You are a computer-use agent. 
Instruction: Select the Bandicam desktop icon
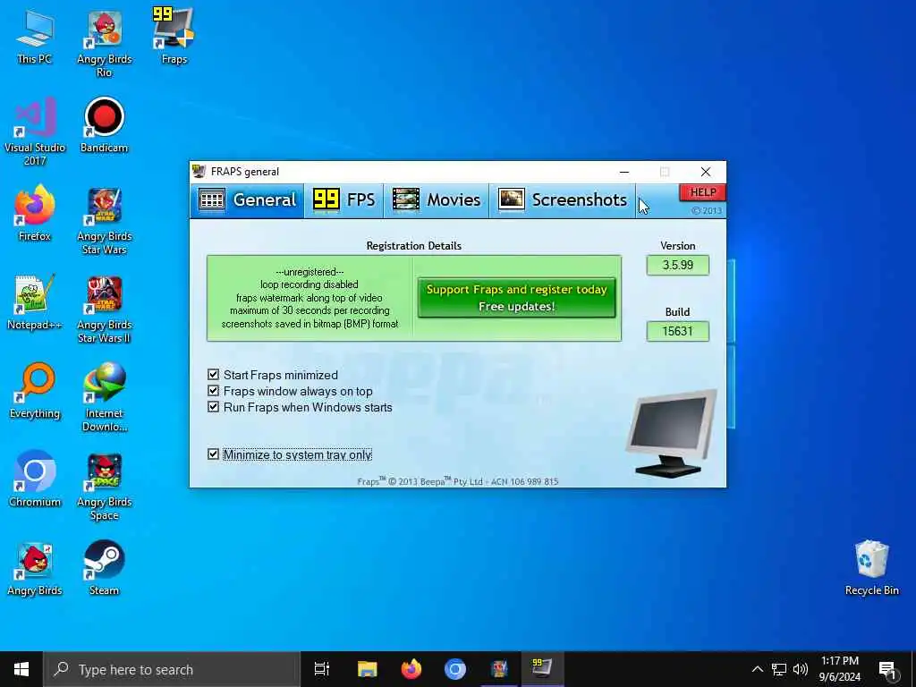(x=104, y=125)
